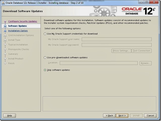Click the greyed-out Install button

136,115
